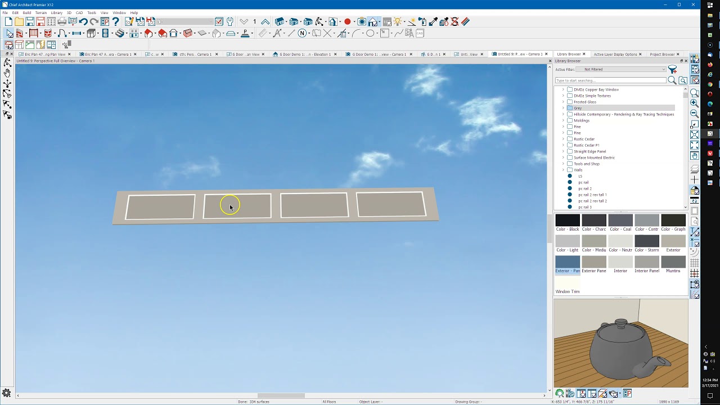This screenshot has width=720, height=405.
Task: Select the Surface Mounted Electric folder
Action: click(x=594, y=157)
